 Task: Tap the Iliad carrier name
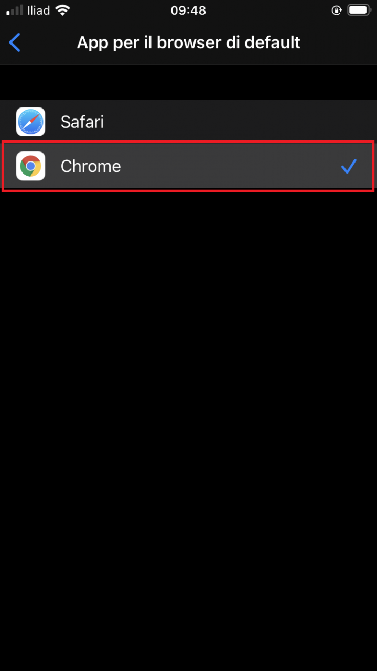[x=38, y=10]
